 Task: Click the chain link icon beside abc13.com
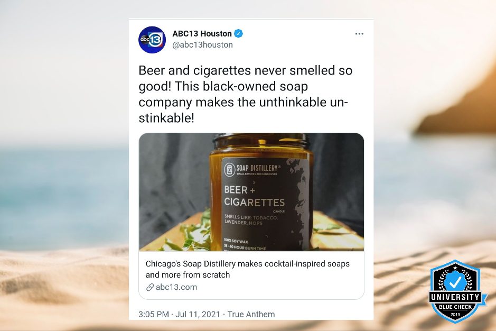pyautogui.click(x=149, y=287)
